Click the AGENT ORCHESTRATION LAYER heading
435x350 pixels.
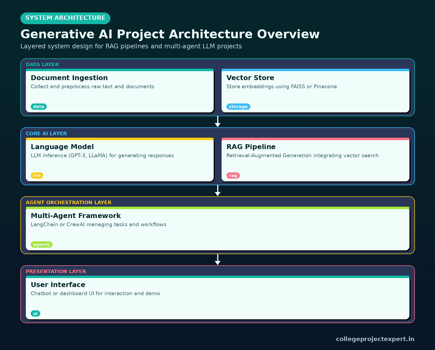(69, 203)
